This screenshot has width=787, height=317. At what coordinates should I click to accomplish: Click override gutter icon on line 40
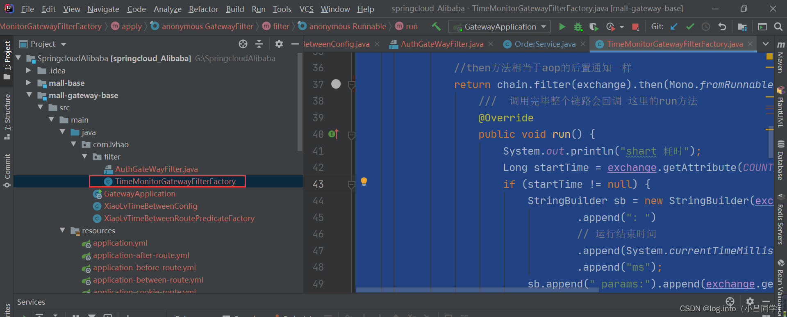click(334, 134)
